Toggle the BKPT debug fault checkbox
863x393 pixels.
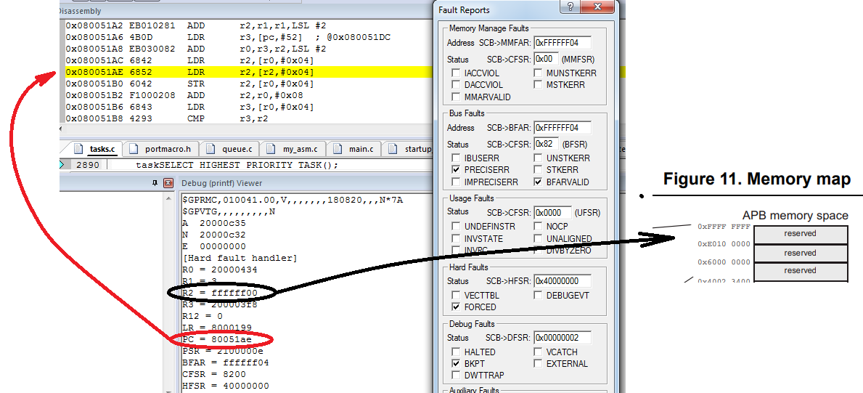456,364
